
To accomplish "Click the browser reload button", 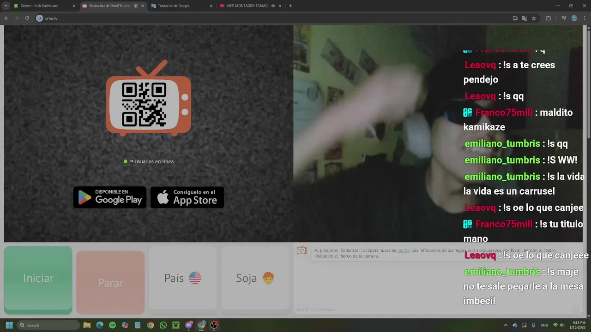I will pos(27,18).
